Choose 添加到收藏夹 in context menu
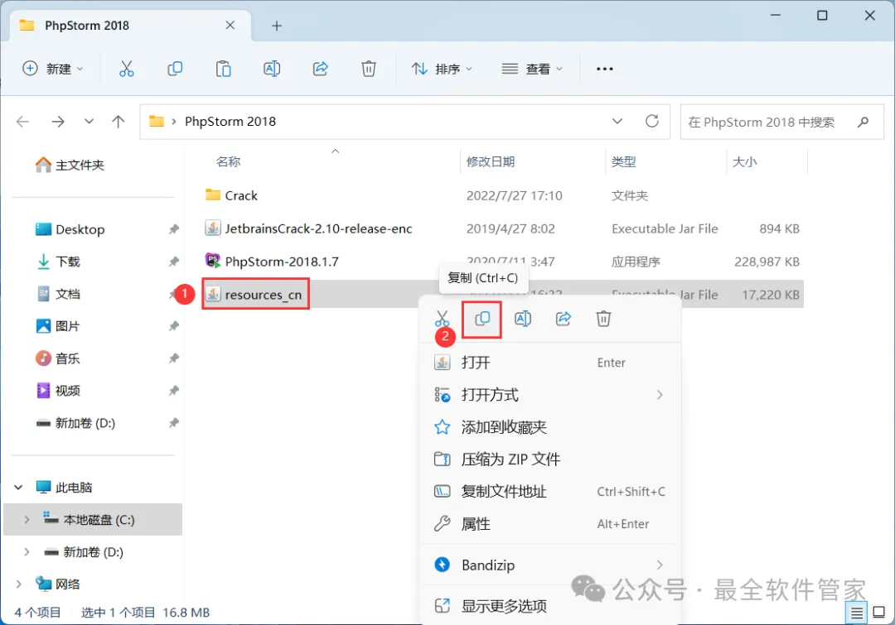895x625 pixels. [550, 427]
